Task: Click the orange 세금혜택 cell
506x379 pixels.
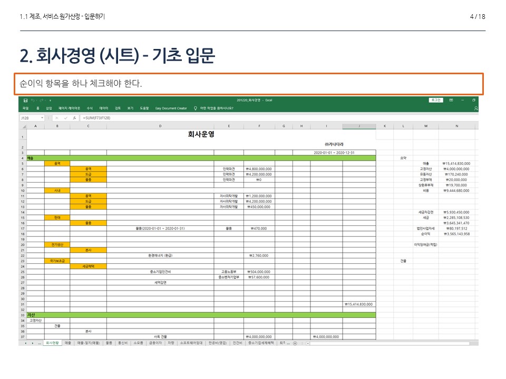Action: pos(88,266)
